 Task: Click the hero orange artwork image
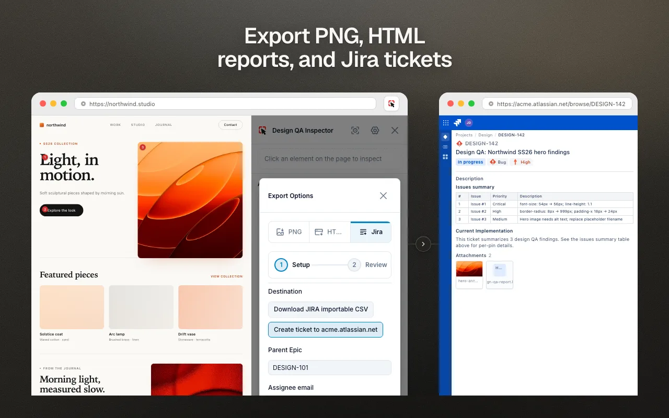[x=190, y=200]
